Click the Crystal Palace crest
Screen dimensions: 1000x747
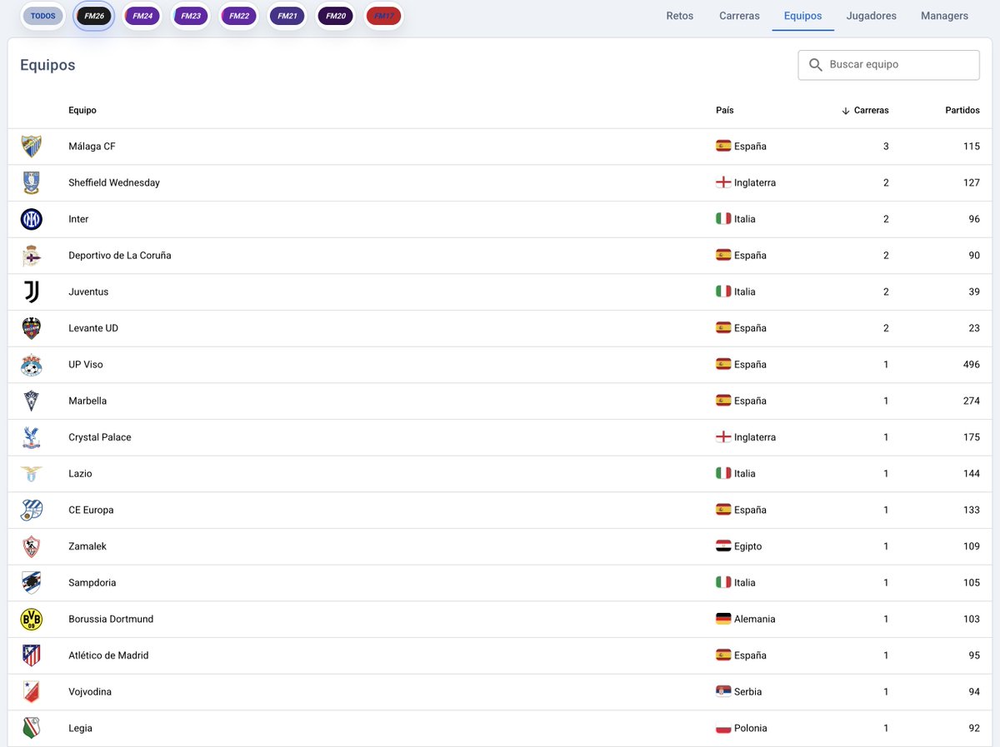click(x=32, y=437)
